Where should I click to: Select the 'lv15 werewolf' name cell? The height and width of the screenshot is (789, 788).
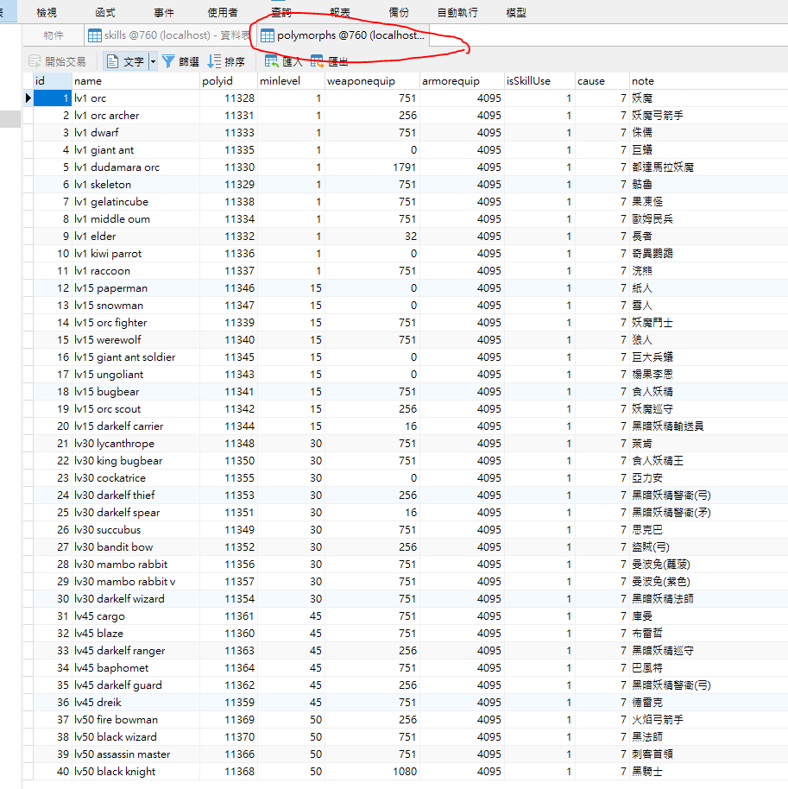(x=136, y=339)
